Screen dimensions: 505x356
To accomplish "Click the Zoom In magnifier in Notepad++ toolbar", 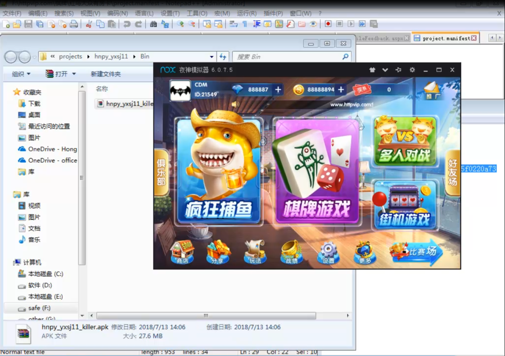I will click(180, 24).
